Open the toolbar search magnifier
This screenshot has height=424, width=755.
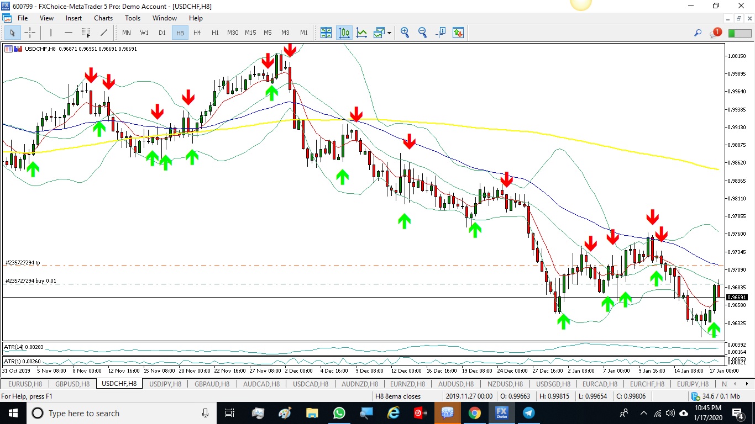(x=698, y=33)
